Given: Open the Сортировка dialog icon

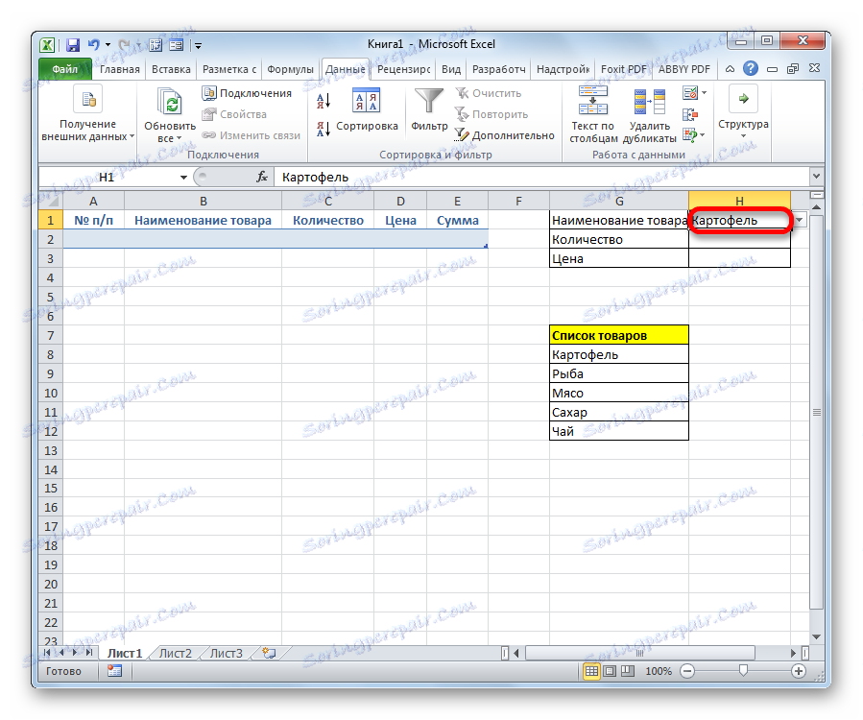Looking at the screenshot, I should [366, 100].
